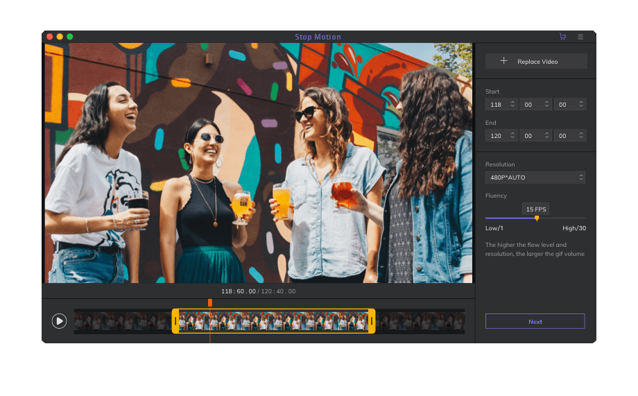The height and width of the screenshot is (396, 638).
Task: Click the Fluency slider handle
Action: click(536, 218)
